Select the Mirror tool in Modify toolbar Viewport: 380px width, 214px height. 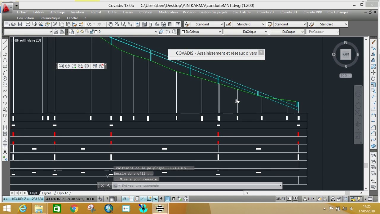tap(373, 54)
